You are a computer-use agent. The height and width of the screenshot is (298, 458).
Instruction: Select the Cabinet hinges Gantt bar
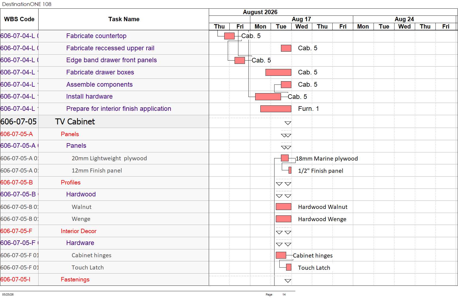[281, 255]
